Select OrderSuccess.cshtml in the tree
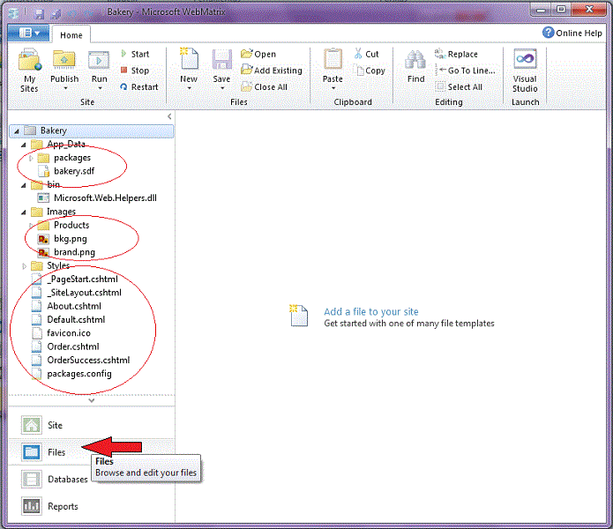 88,360
